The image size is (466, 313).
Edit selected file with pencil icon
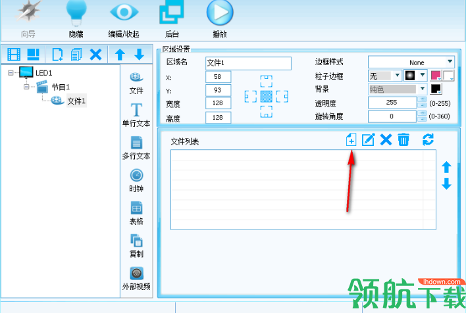(x=368, y=139)
